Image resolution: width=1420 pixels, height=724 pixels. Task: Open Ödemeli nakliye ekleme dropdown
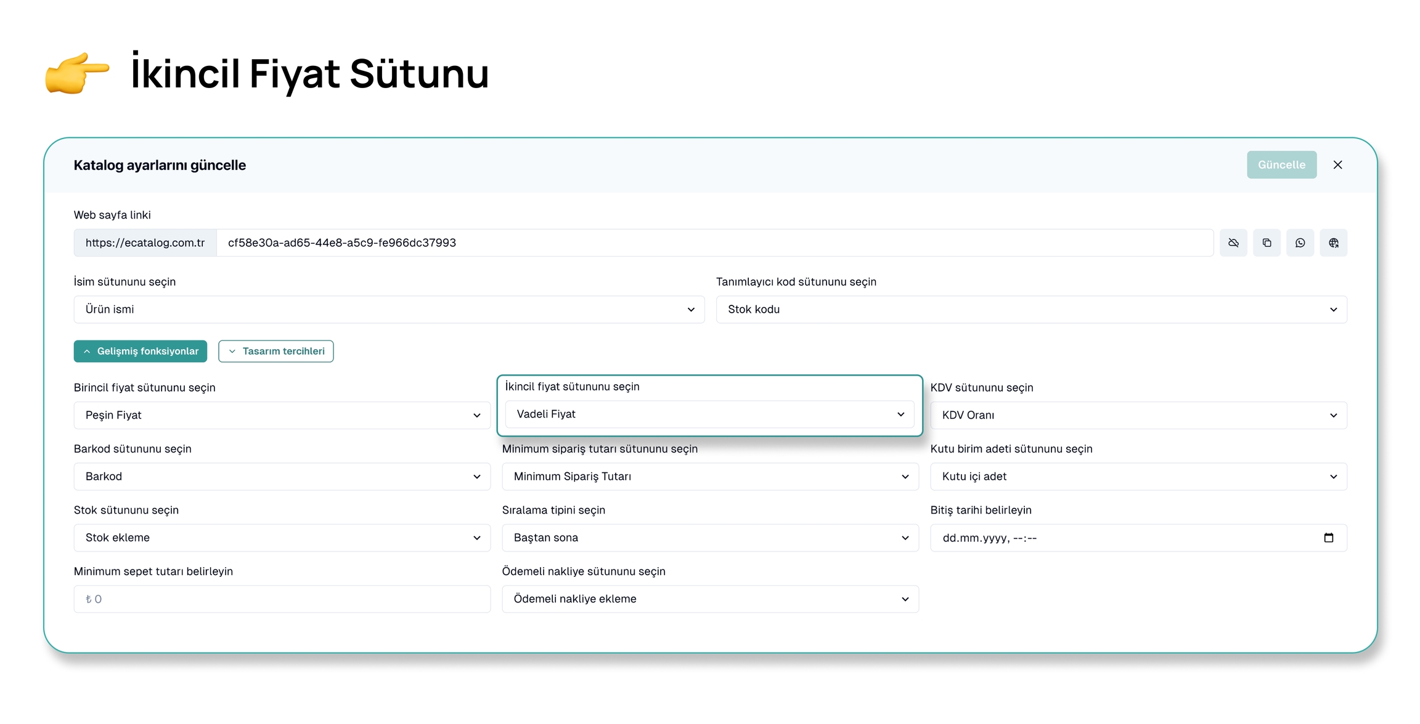point(710,599)
